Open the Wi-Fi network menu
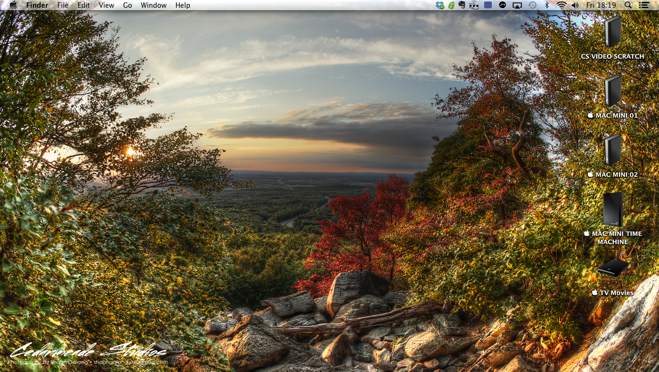 tap(561, 5)
